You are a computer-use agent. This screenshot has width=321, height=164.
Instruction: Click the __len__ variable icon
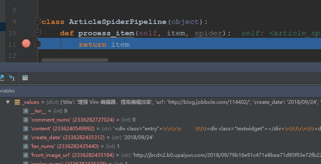tap(26, 111)
